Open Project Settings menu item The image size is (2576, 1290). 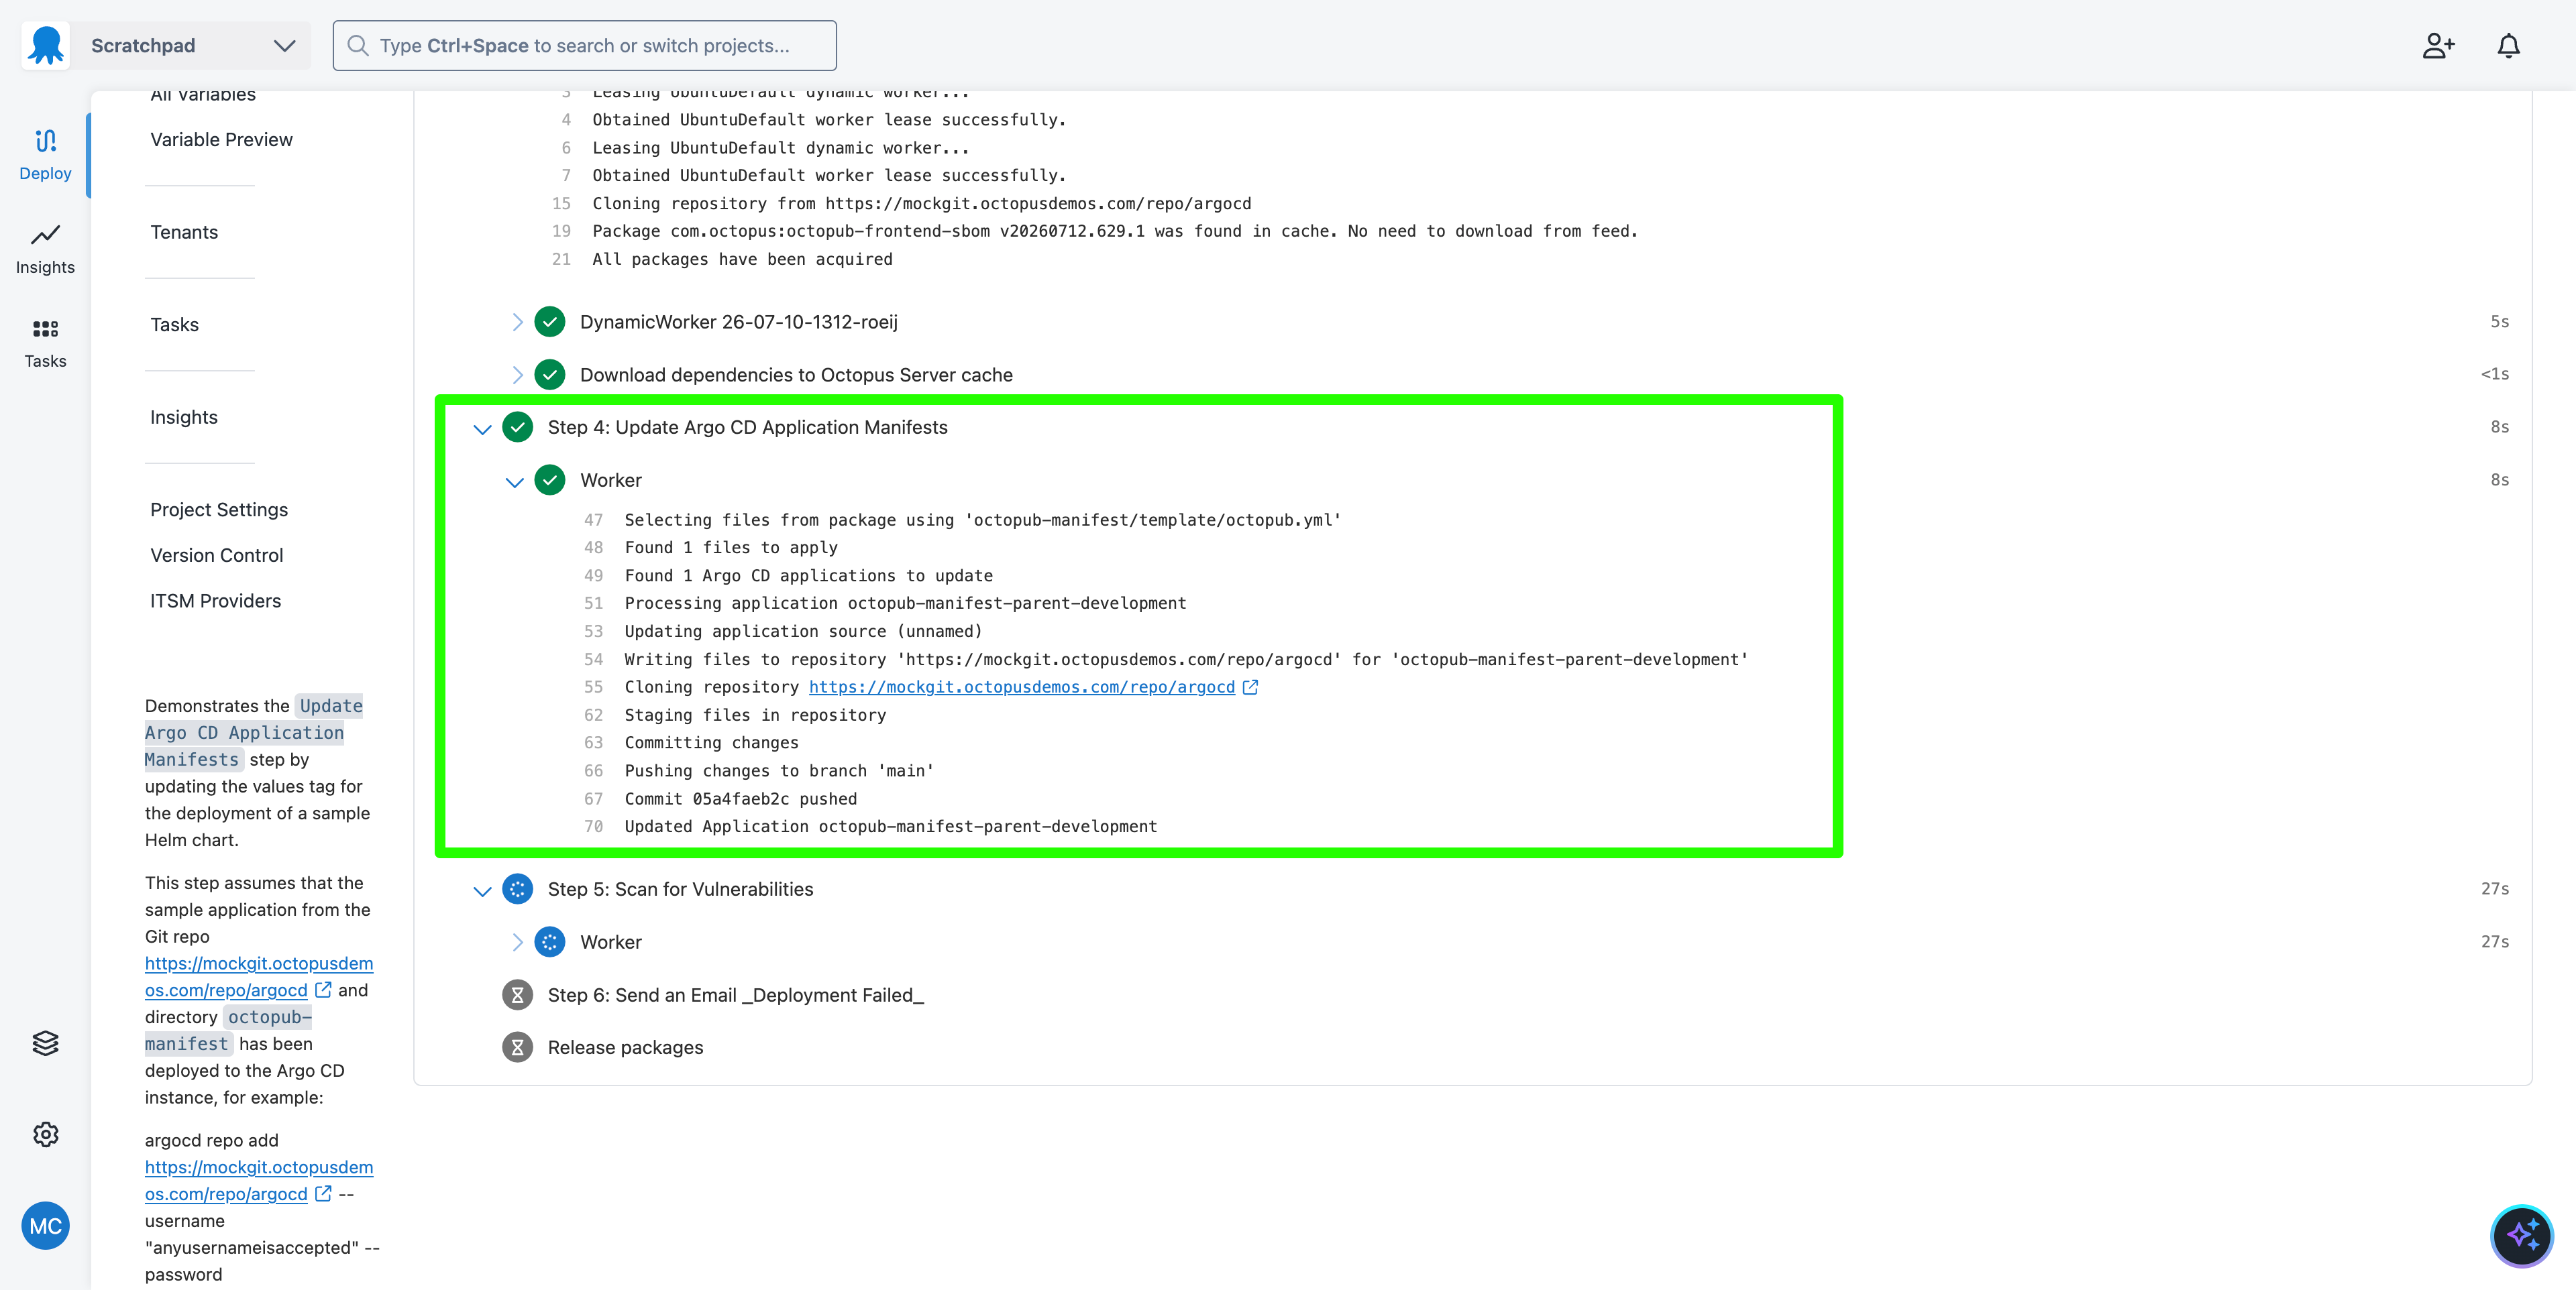[x=219, y=510]
